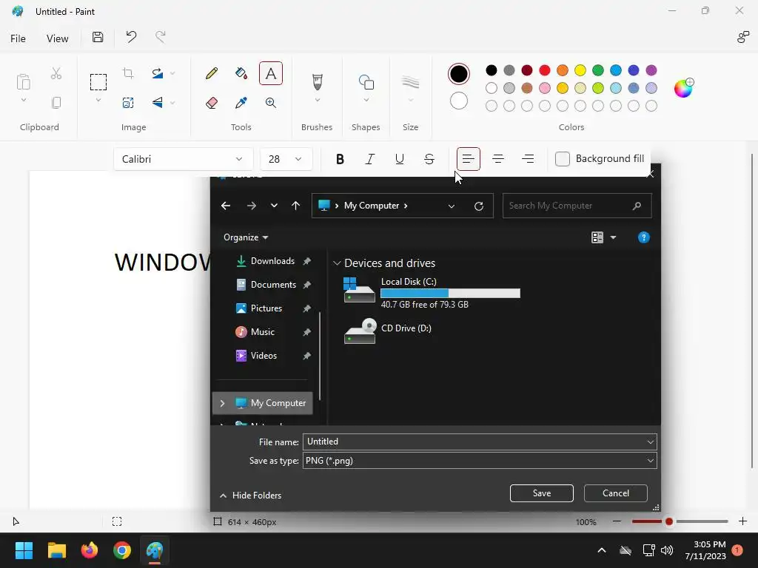Open Firefox from the taskbar
The image size is (758, 568).
tap(90, 550)
